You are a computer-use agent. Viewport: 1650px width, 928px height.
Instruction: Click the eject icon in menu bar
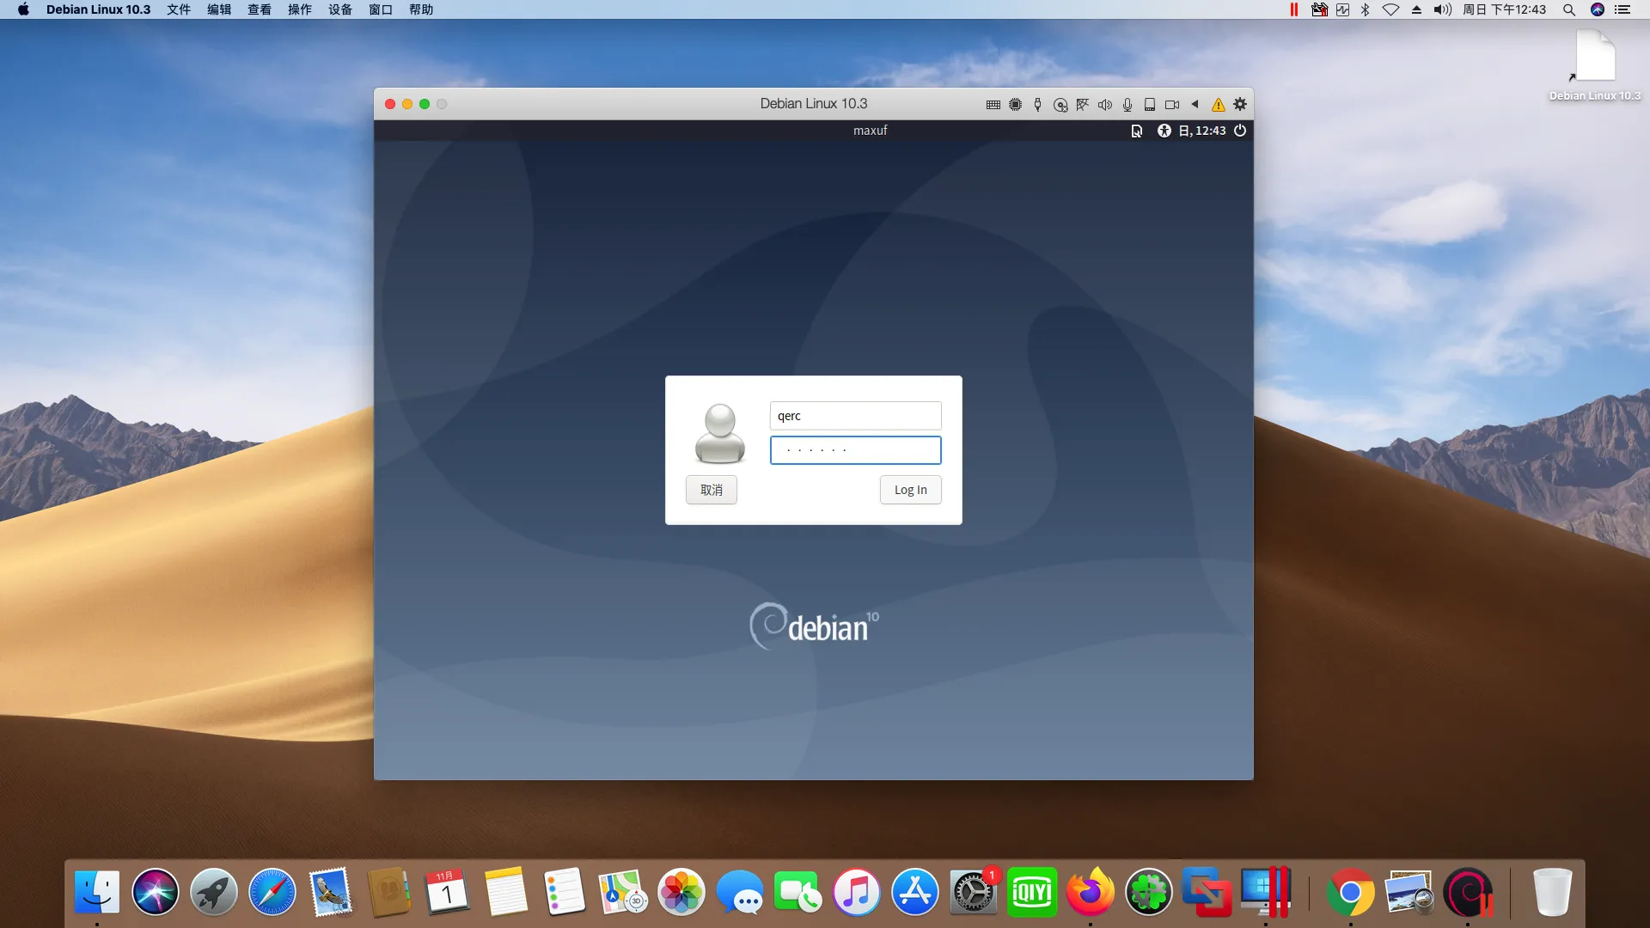[1416, 9]
